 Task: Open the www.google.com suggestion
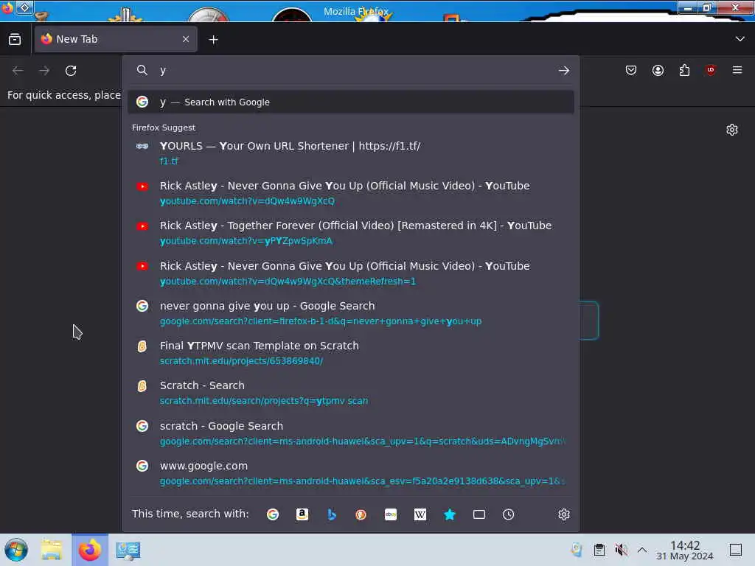point(350,473)
